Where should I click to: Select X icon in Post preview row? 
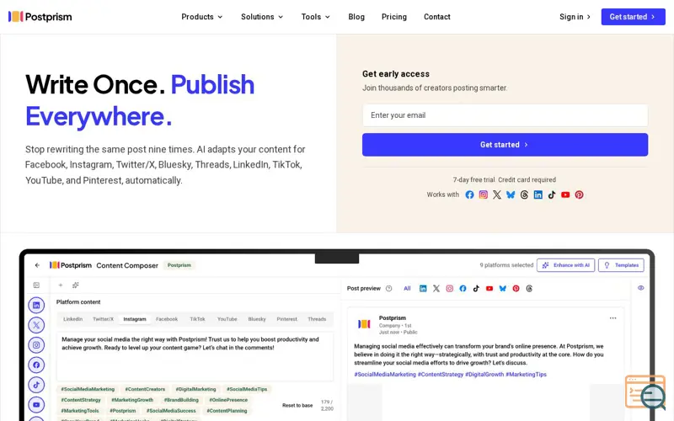point(436,289)
